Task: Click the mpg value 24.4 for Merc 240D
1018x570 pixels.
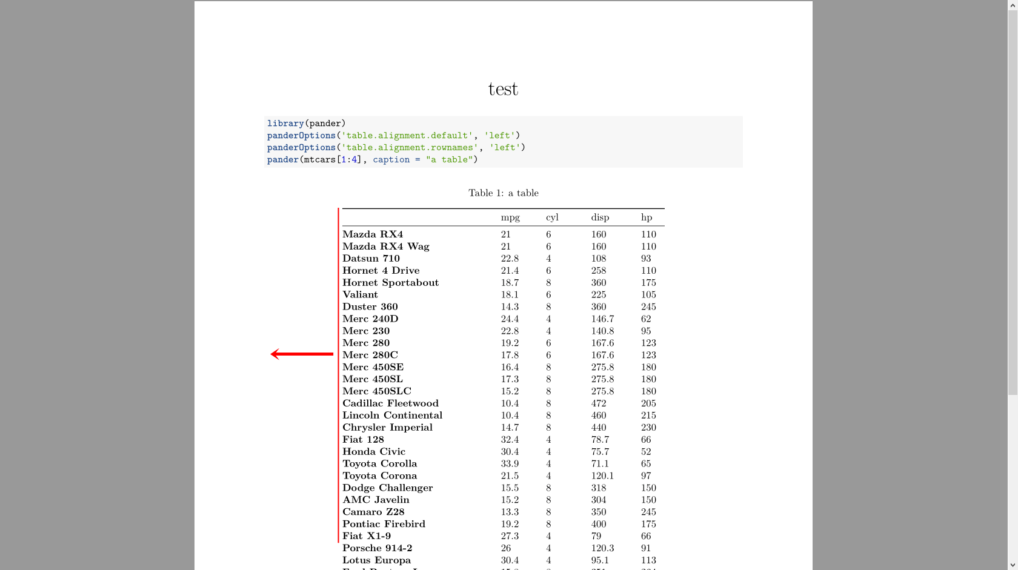Action: pyautogui.click(x=510, y=319)
